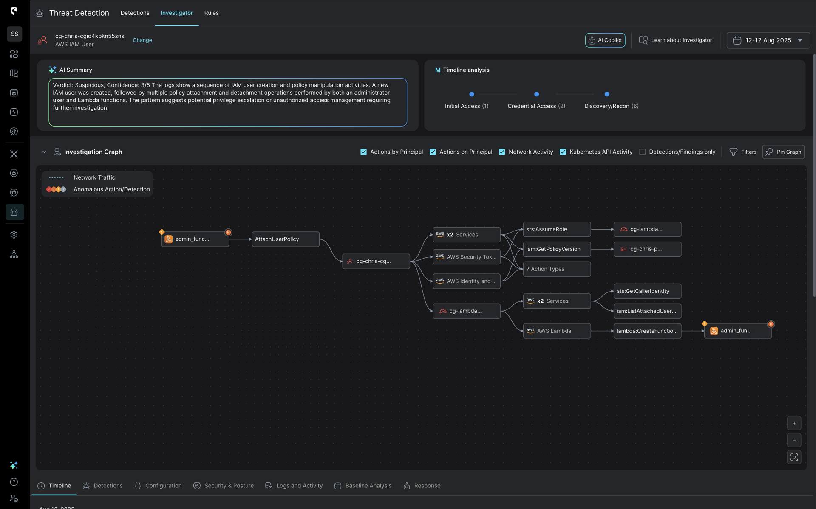Open the AI sparkle icon at the sidebar bottom
The width and height of the screenshot is (816, 509).
pos(14,465)
